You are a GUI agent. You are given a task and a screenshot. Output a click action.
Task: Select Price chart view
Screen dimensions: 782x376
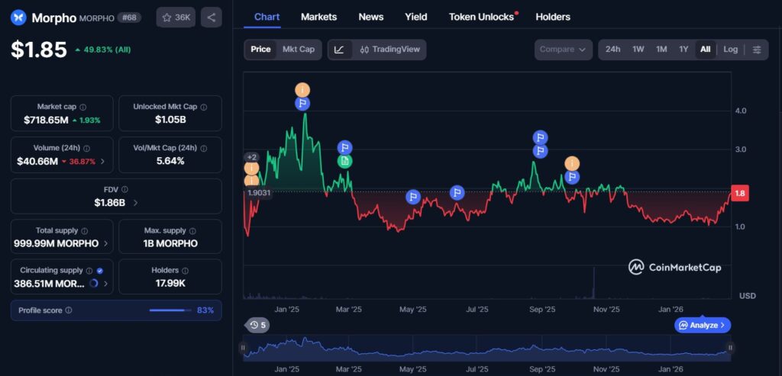coord(260,50)
